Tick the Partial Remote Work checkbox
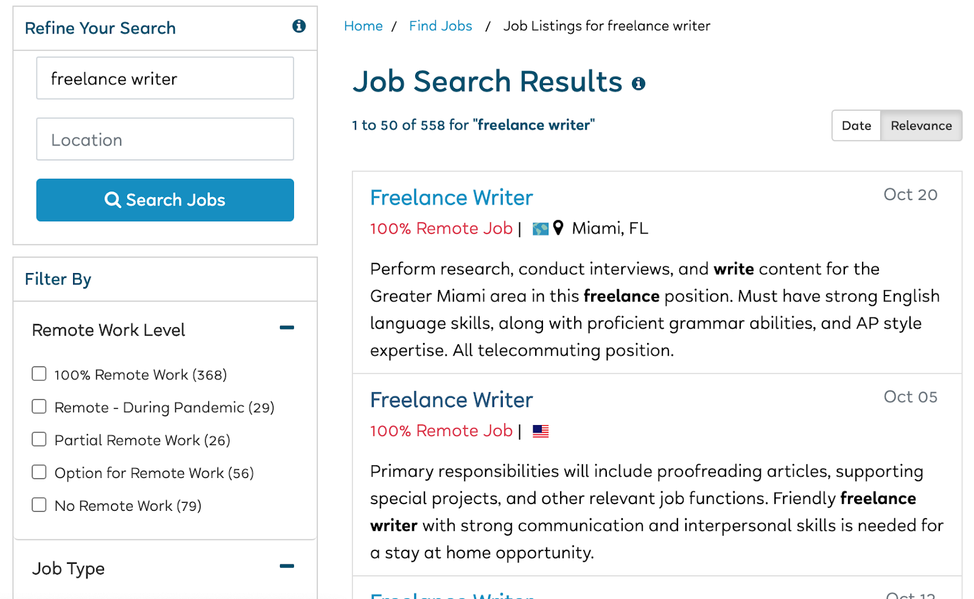 click(39, 440)
